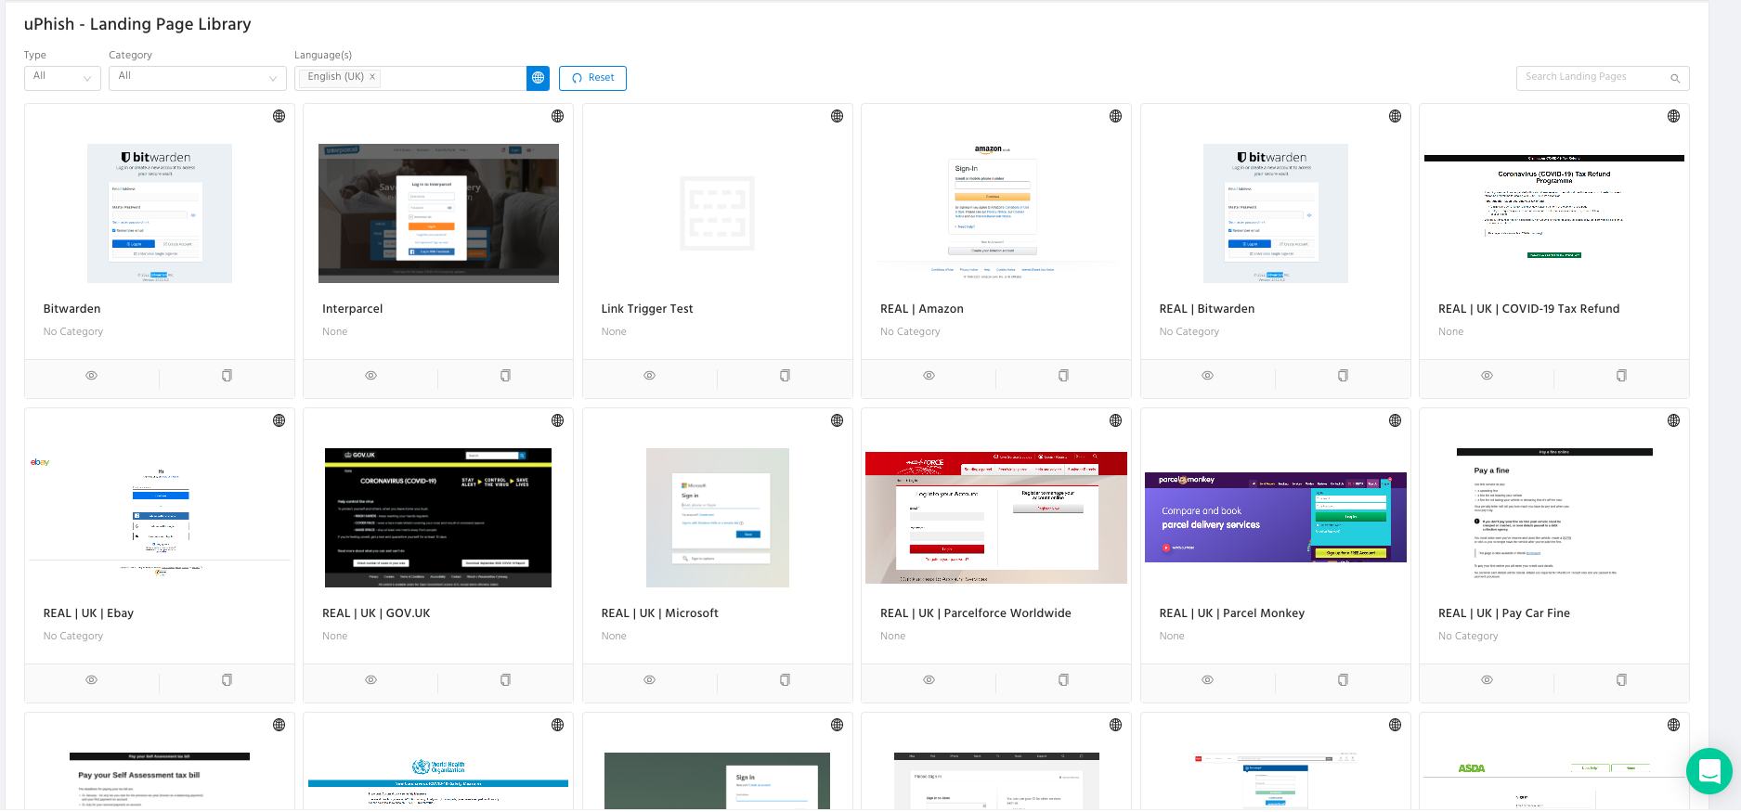The width and height of the screenshot is (1741, 812).
Task: Click globe icon on REAL | Bitwarden card
Action: [x=1395, y=116]
